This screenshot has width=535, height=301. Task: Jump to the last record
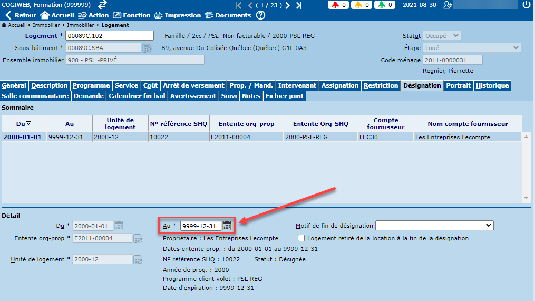[299, 5]
